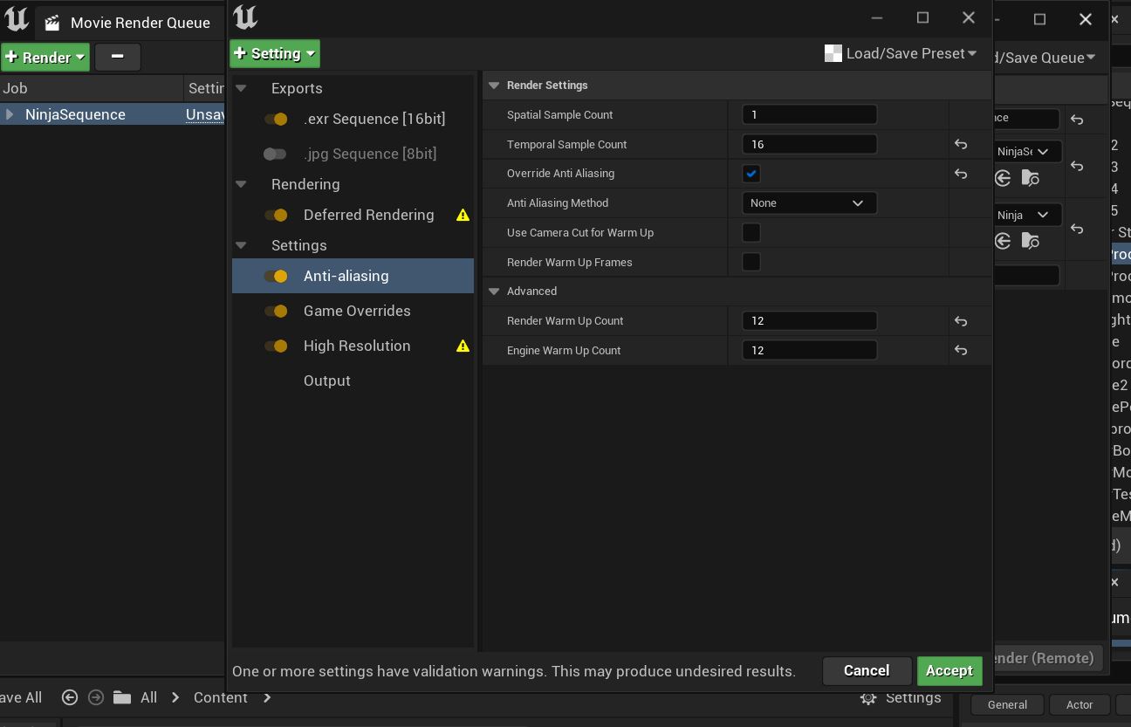Click High Resolution warning icon

463,346
